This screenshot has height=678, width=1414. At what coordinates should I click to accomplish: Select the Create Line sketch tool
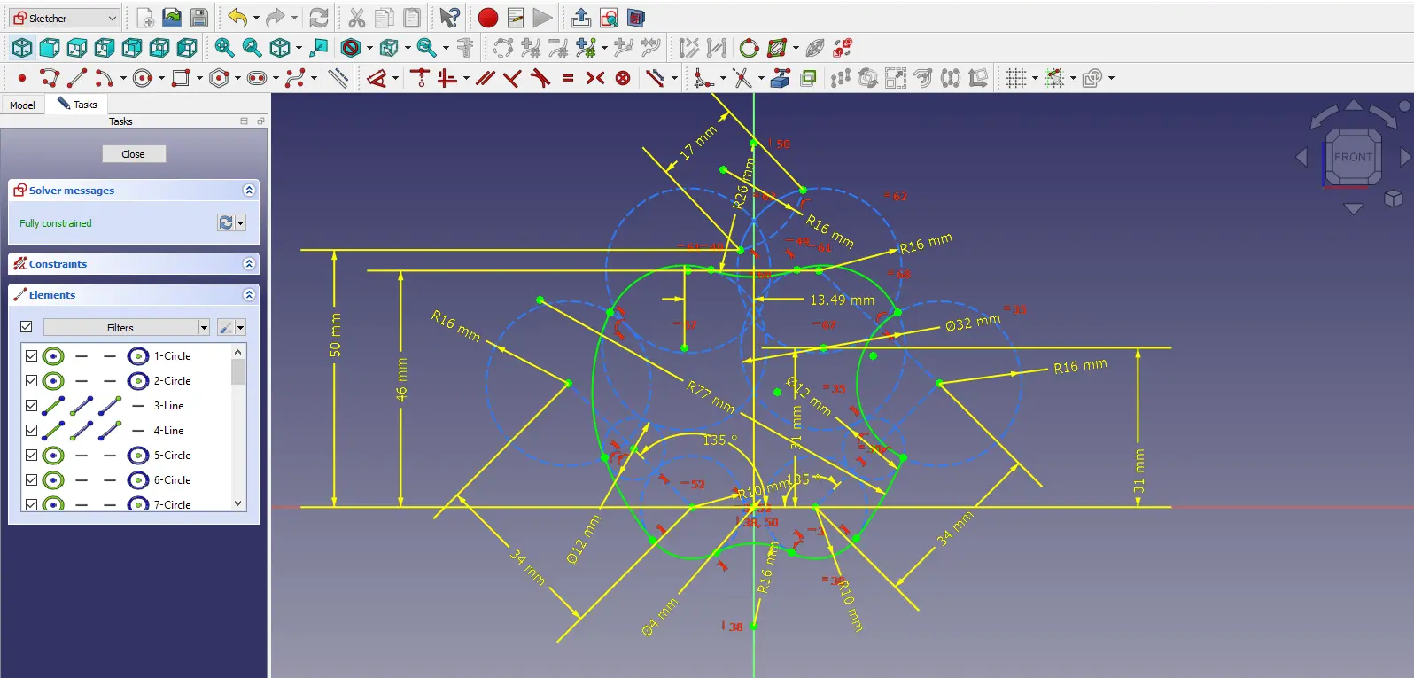(x=77, y=79)
